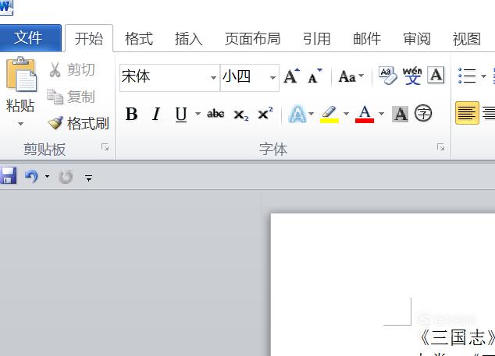The image size is (495, 356).
Task: Click the wén phonetic guide icon
Action: coord(412,76)
